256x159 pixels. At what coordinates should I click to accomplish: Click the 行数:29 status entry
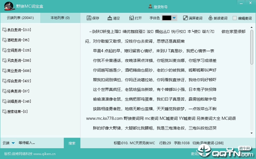165,143
